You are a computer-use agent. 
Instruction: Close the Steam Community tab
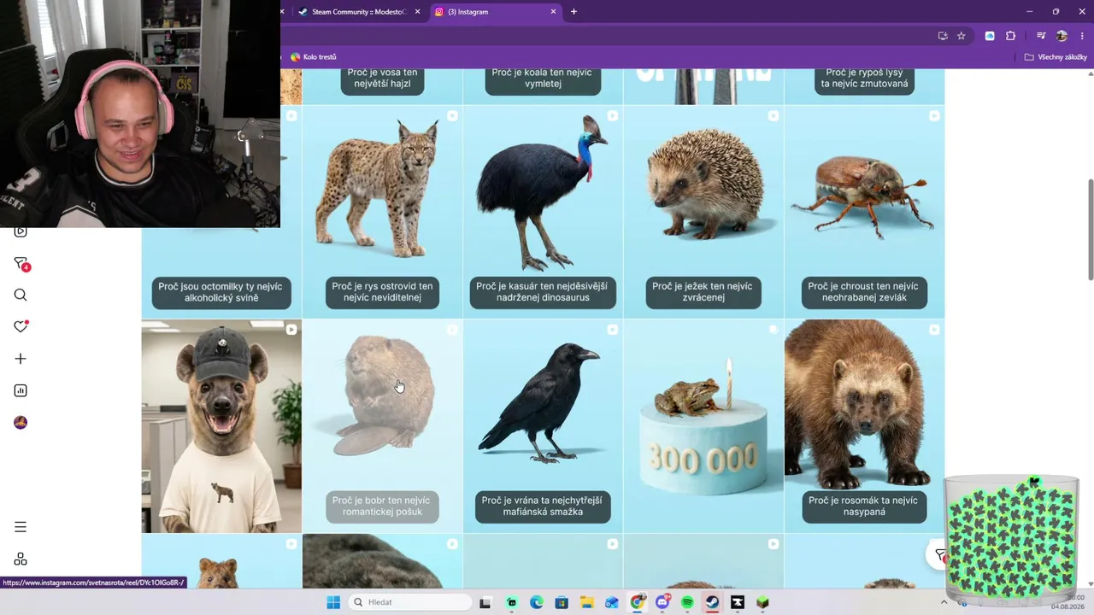pos(417,12)
